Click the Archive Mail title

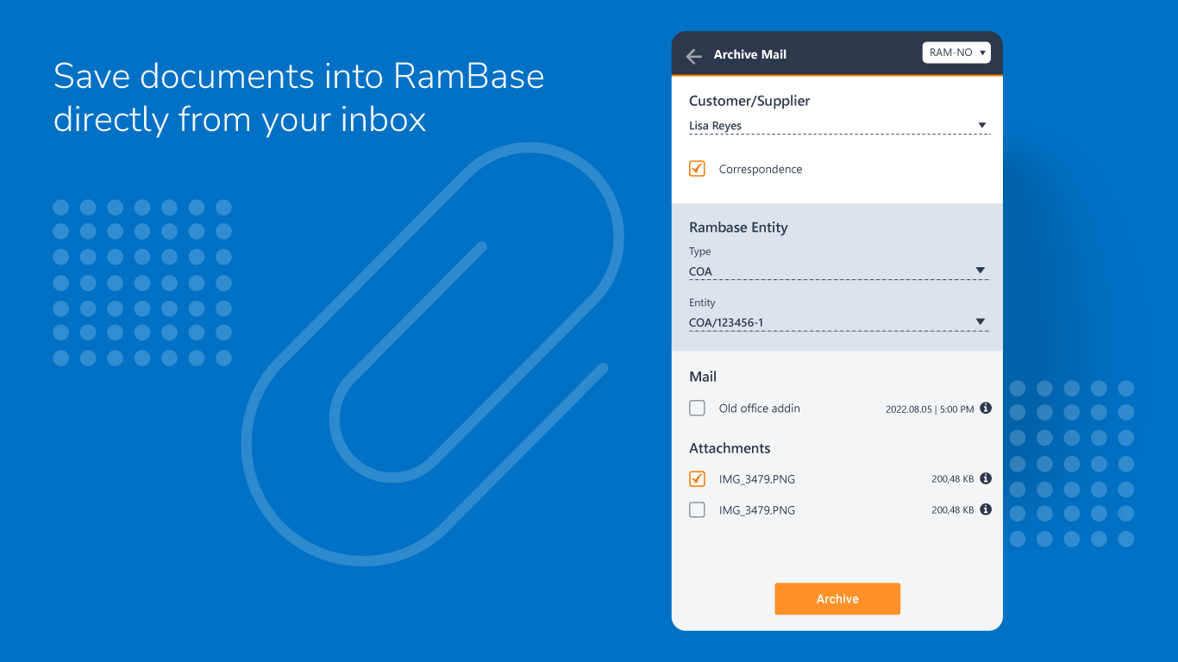[749, 54]
